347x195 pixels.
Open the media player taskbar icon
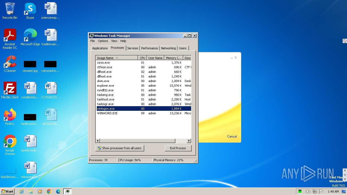tap(40, 191)
